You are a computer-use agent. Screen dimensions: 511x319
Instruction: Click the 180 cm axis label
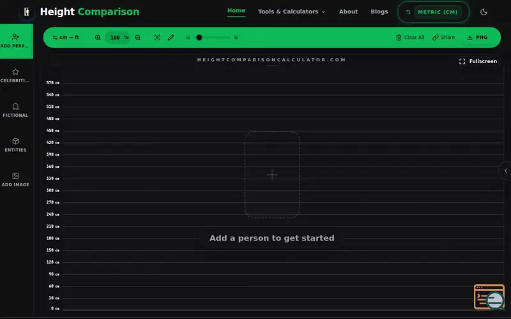coord(53,238)
